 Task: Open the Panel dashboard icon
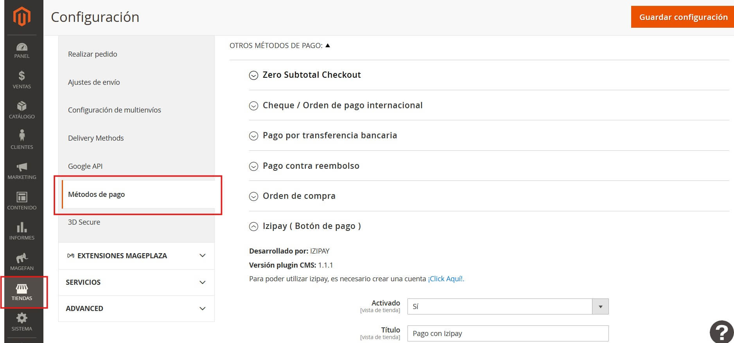point(22,50)
